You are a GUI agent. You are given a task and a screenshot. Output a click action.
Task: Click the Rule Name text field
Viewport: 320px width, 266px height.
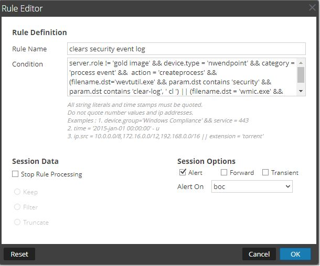tap(186, 49)
